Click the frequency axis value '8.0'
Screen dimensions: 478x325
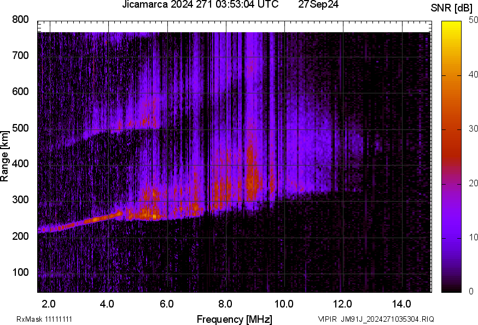pyautogui.click(x=225, y=304)
